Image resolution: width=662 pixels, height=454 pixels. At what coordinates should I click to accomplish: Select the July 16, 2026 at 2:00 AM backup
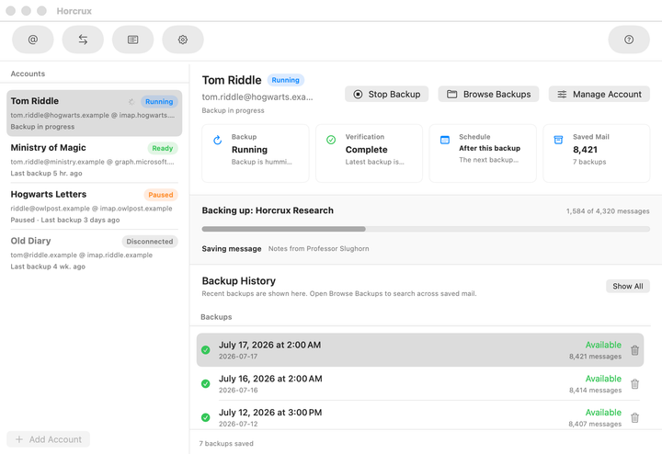(x=420, y=383)
